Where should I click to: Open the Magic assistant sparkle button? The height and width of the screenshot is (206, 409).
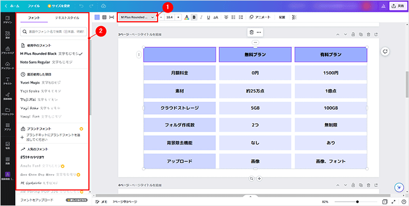pyautogui.click(x=399, y=188)
